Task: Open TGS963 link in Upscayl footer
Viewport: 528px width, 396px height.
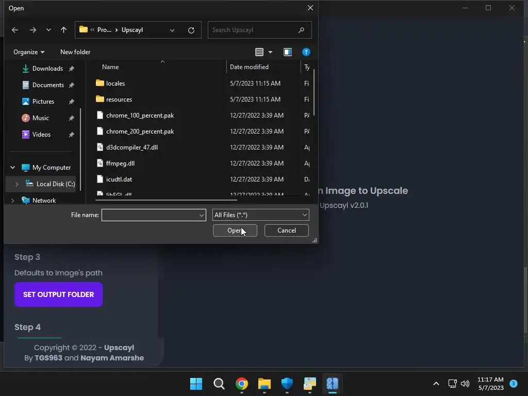Action: pyautogui.click(x=48, y=358)
